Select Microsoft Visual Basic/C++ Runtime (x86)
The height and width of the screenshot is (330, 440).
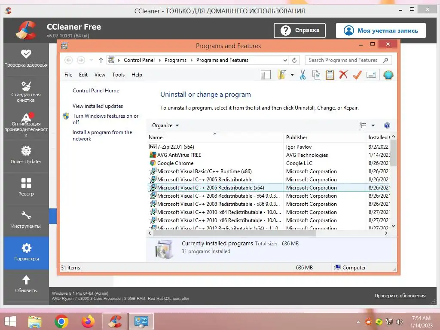click(x=269, y=171)
